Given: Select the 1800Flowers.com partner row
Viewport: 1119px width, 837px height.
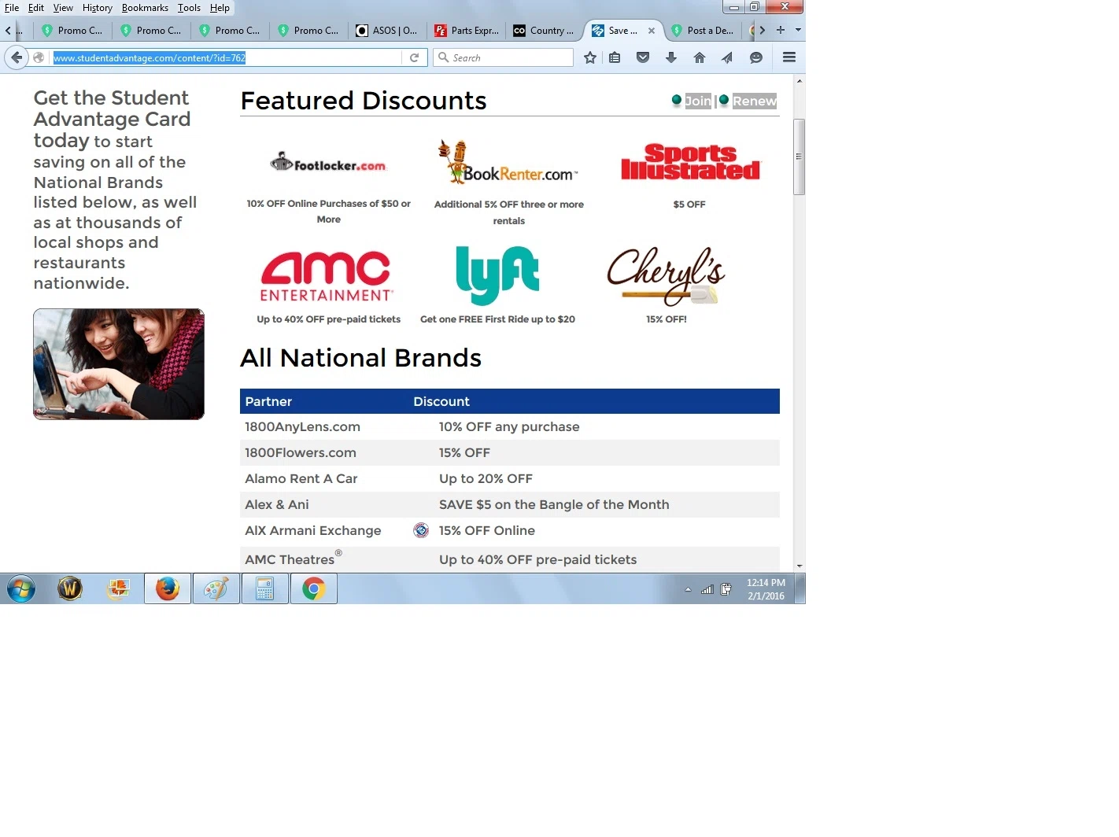Looking at the screenshot, I should (510, 453).
